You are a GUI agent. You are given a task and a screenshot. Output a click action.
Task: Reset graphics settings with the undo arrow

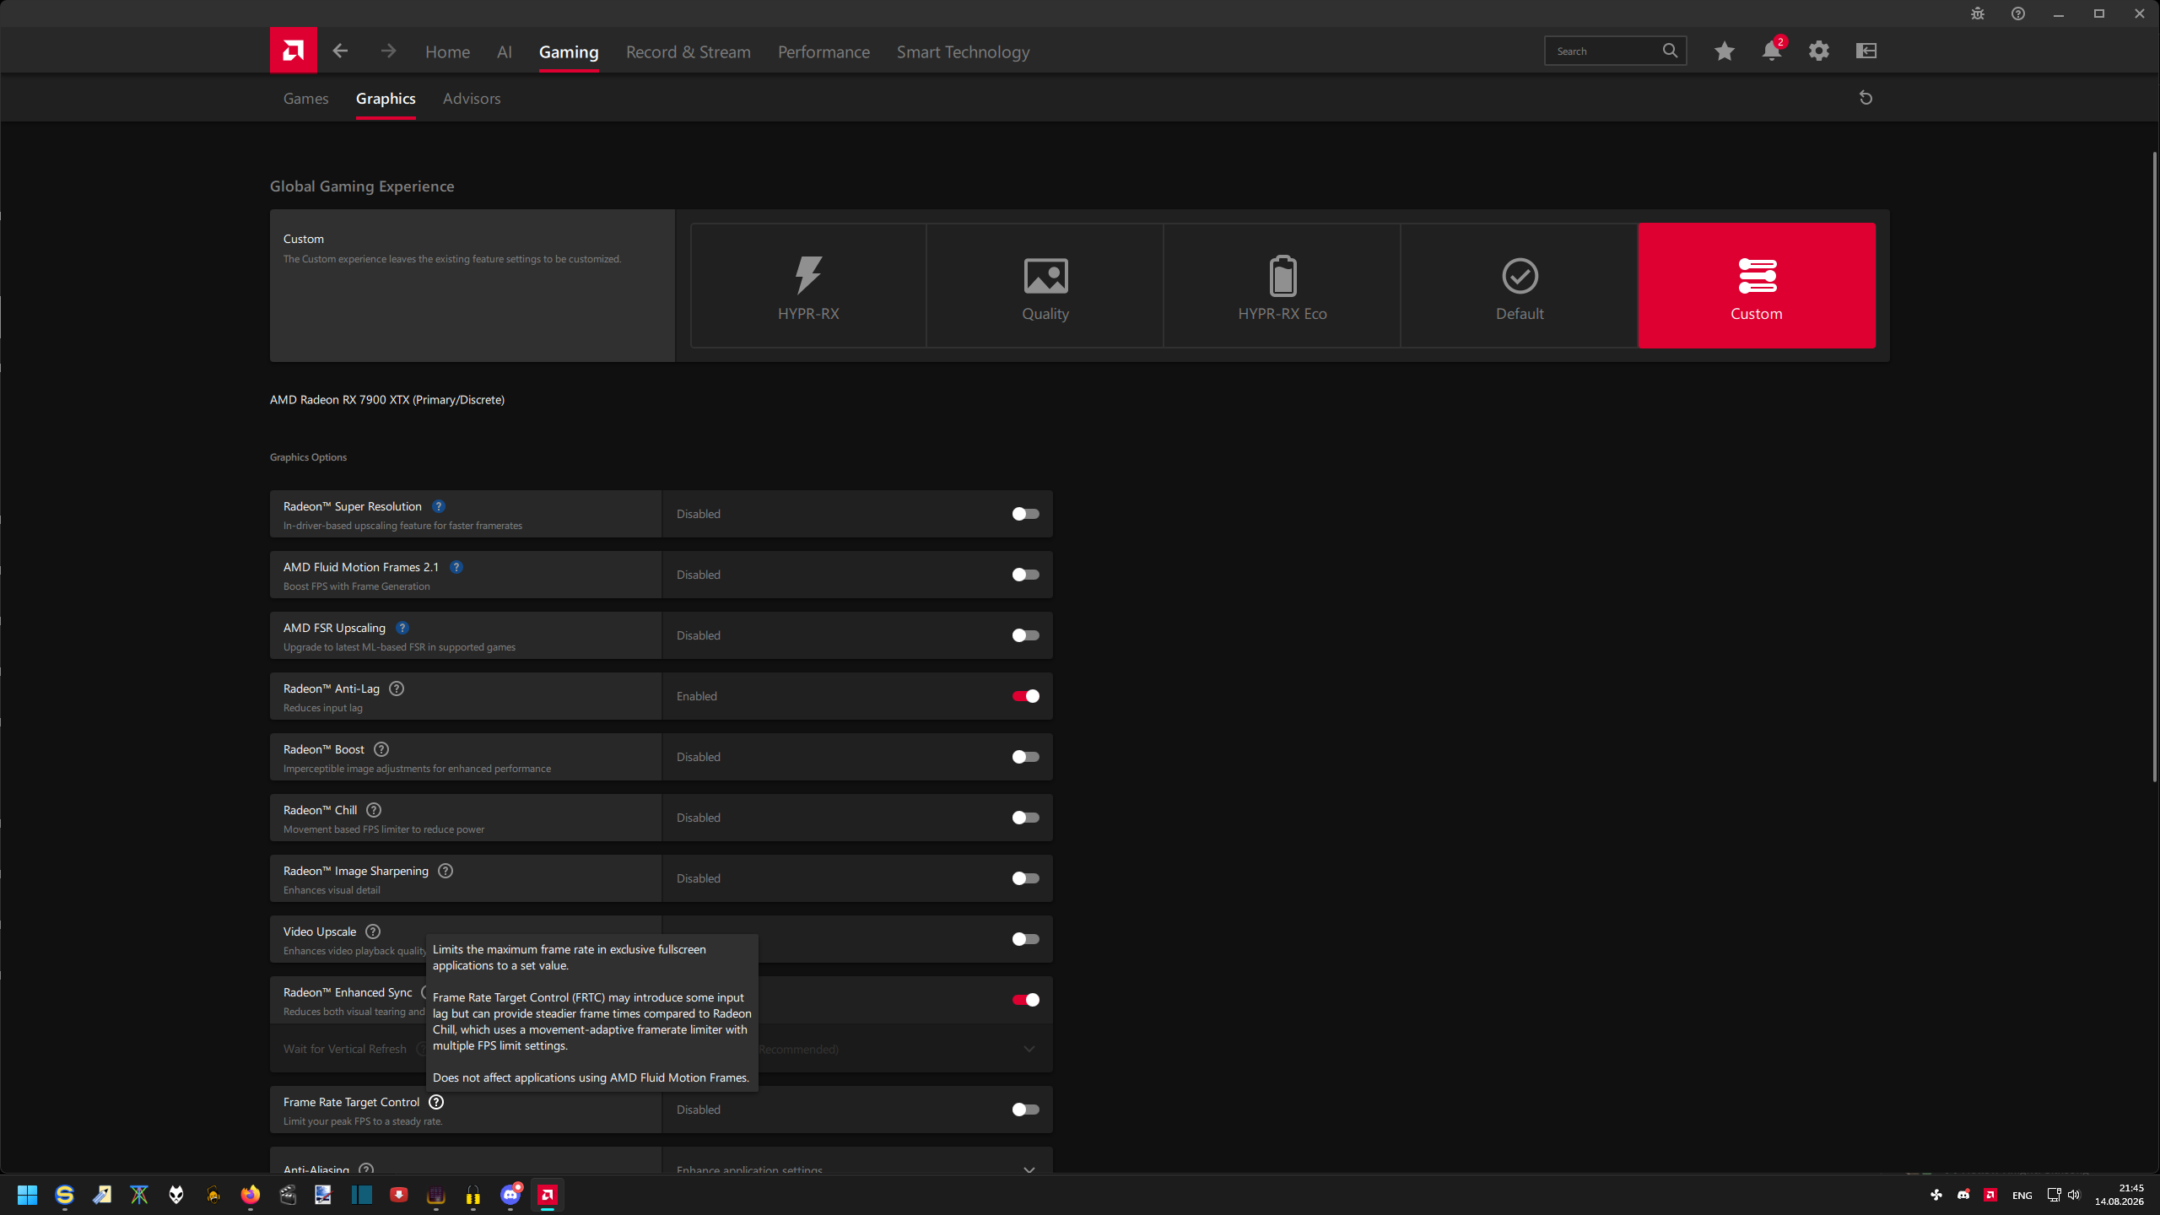pyautogui.click(x=1866, y=98)
